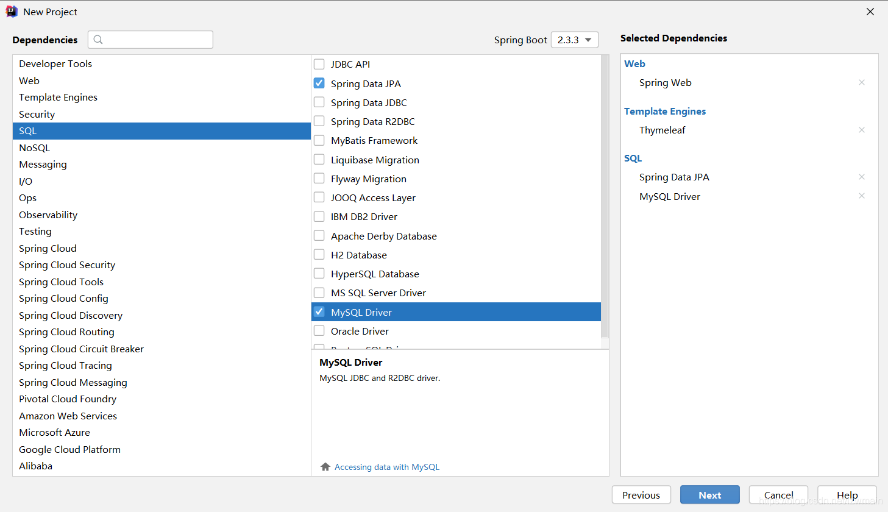
Task: Uncheck Spring Data JPA
Action: coord(319,83)
